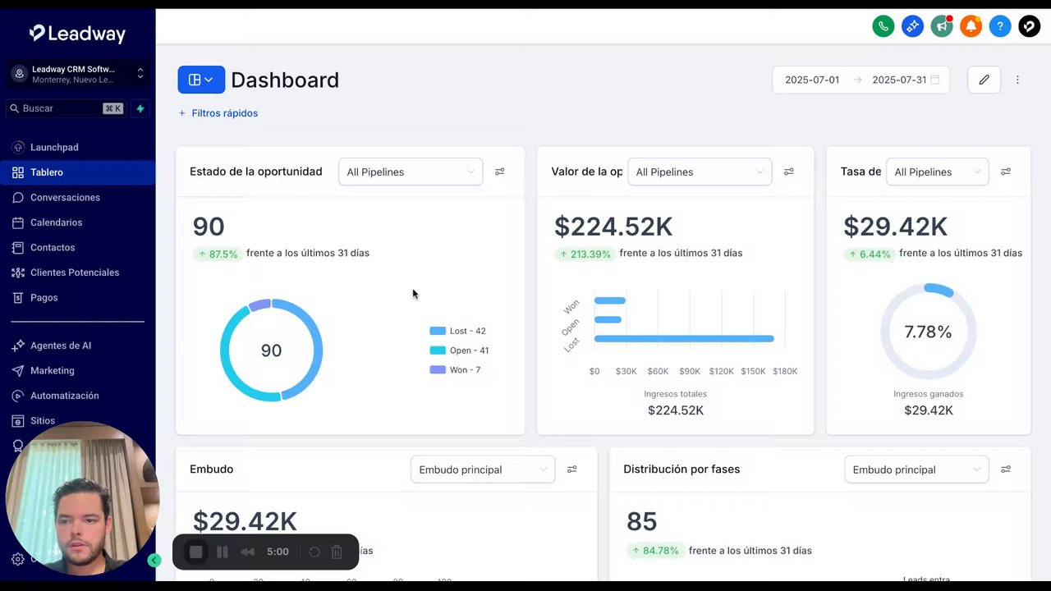Viewport: 1051px width, 591px height.
Task: Expand Embudo principal dropdown in Distribución por fases
Action: [x=916, y=470]
